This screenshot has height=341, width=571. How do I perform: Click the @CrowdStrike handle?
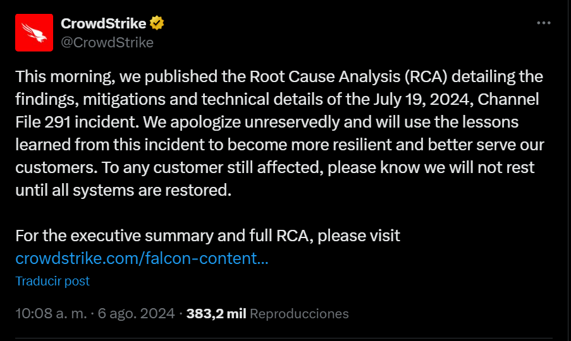coord(107,42)
